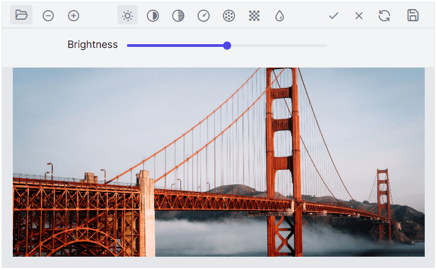Open the gauge dial adjustment icon
The image size is (437, 270).
(x=203, y=16)
